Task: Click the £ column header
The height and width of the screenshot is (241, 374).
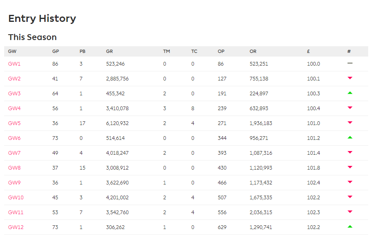Action: [x=308, y=52]
